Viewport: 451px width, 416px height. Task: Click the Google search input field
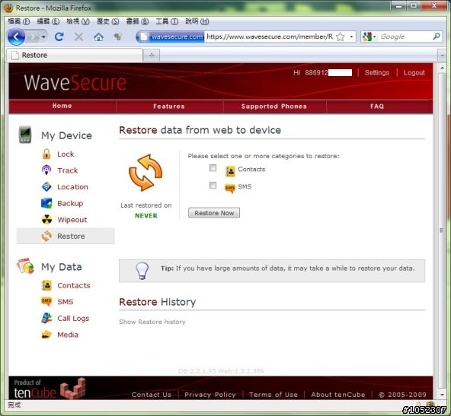coord(405,37)
